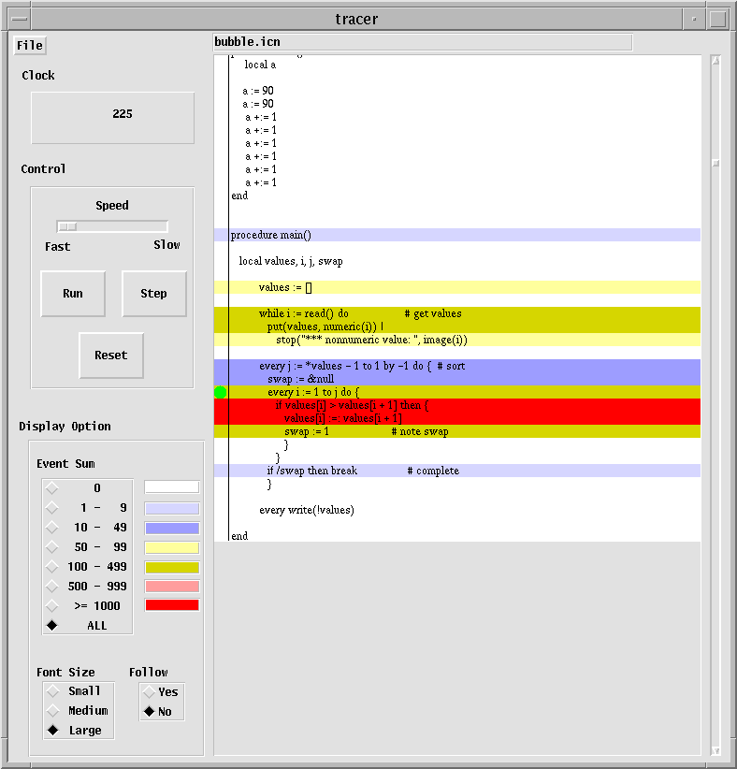
Task: Select the event sum 0 option
Action: pos(52,487)
